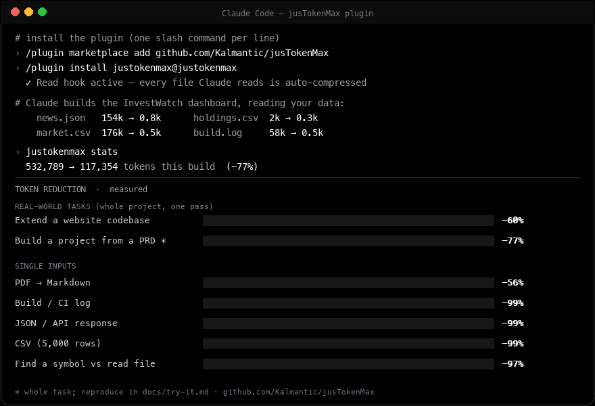Image resolution: width=595 pixels, height=406 pixels.
Task: Click the '/plugin marketplace add' command line
Action: 177,53
